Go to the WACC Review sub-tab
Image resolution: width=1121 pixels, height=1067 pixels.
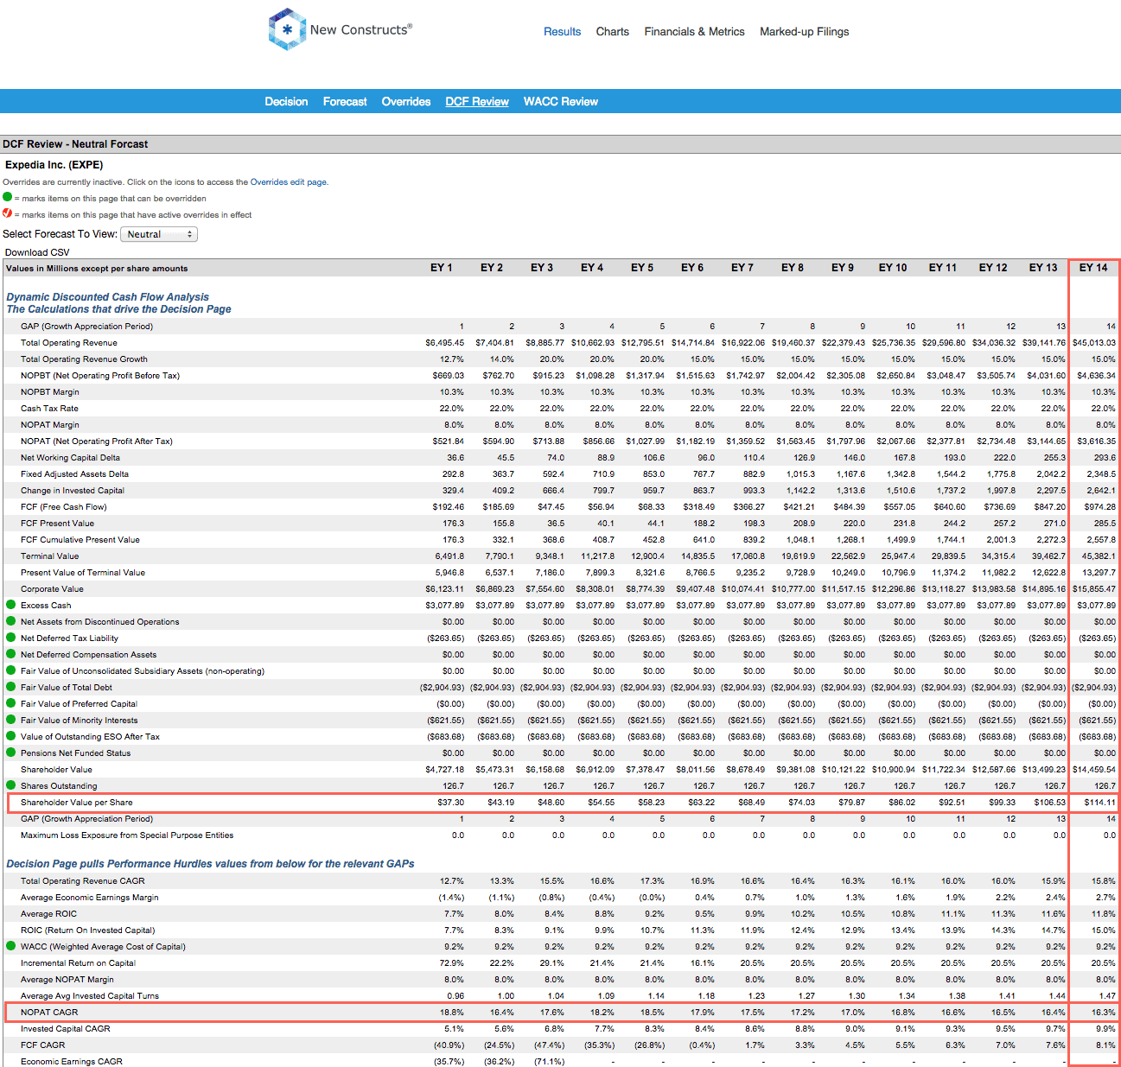point(561,102)
